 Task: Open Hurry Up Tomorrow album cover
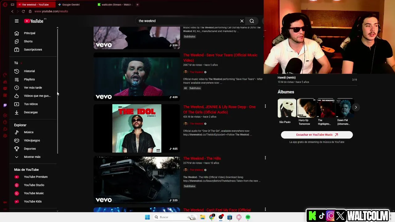pyautogui.click(x=306, y=108)
